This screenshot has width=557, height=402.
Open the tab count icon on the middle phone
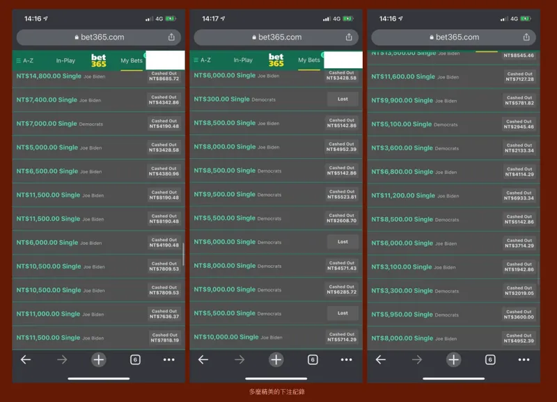313,360
